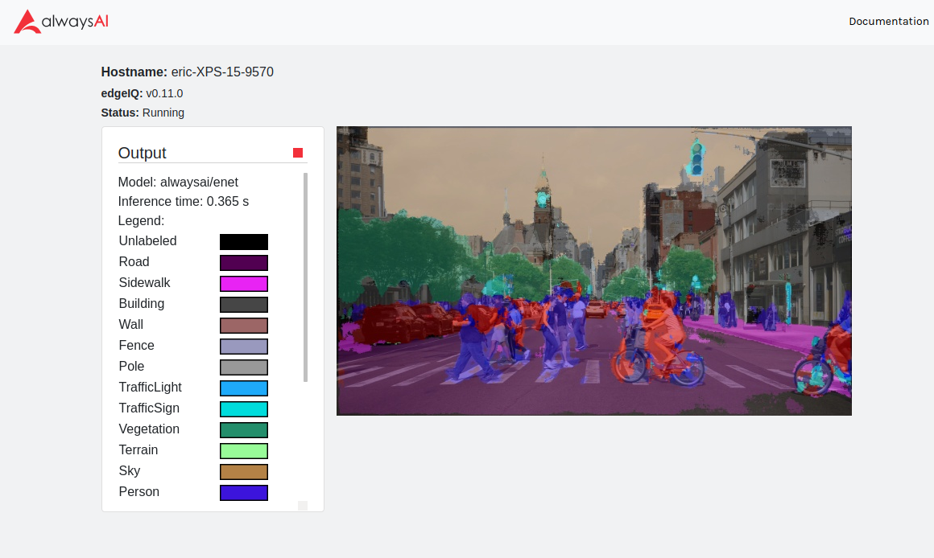Click the purple Road color swatch
The image size is (934, 558).
pyautogui.click(x=243, y=262)
